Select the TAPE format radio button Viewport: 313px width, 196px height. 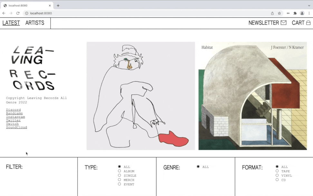pyautogui.click(x=277, y=171)
